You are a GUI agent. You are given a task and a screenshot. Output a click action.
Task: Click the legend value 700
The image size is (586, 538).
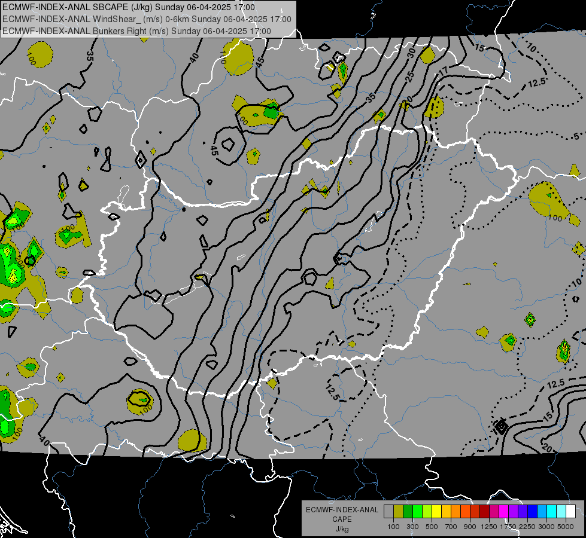click(451, 527)
